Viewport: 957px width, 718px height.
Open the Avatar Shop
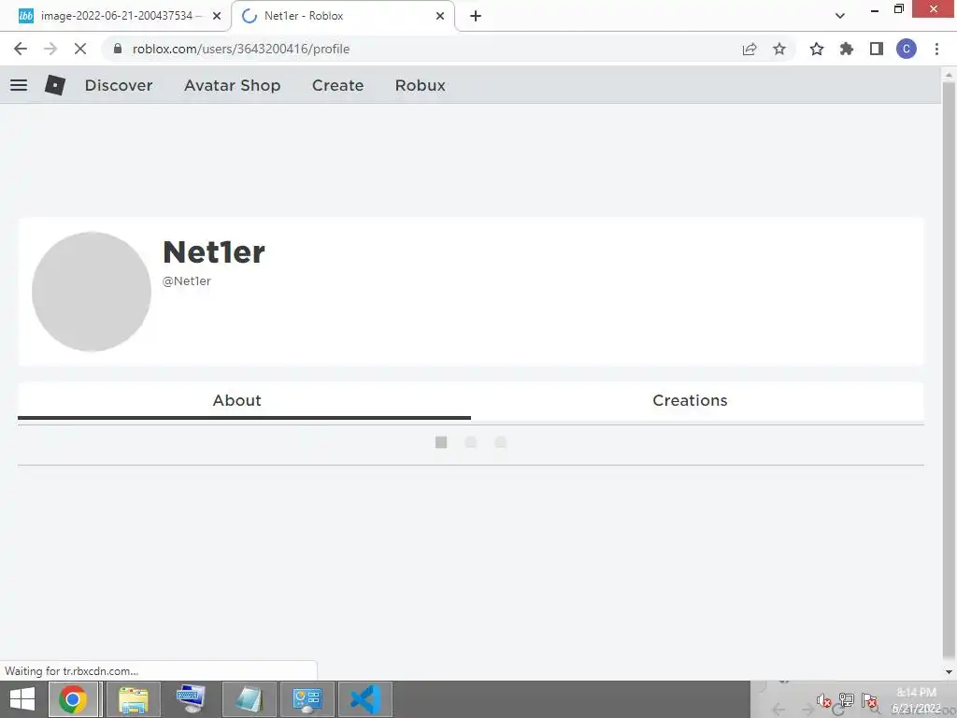[x=233, y=85]
